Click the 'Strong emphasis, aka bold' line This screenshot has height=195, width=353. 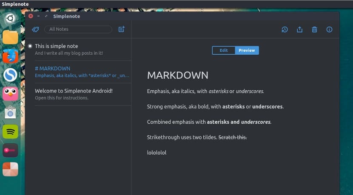(215, 106)
